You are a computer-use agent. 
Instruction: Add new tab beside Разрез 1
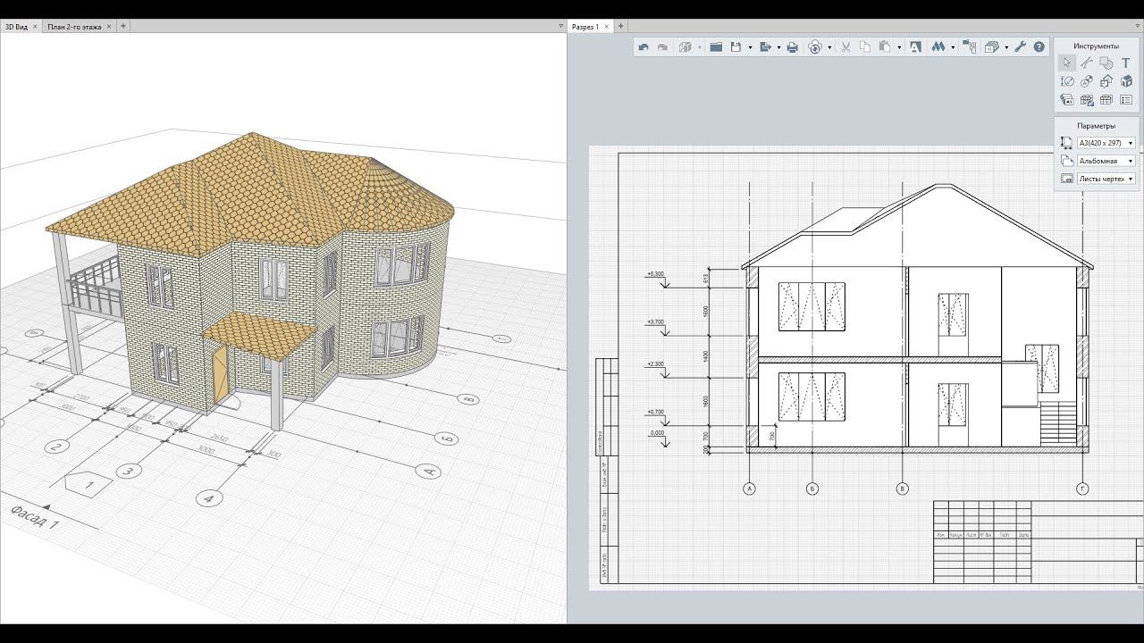tap(621, 27)
